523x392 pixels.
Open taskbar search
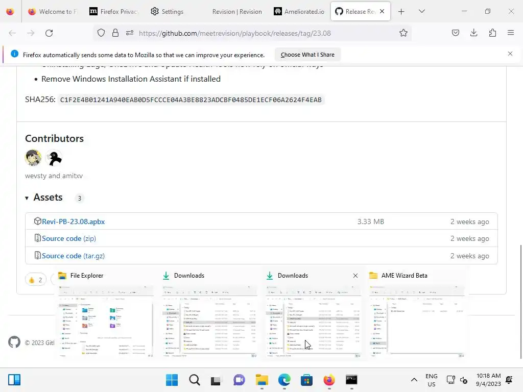(194, 380)
